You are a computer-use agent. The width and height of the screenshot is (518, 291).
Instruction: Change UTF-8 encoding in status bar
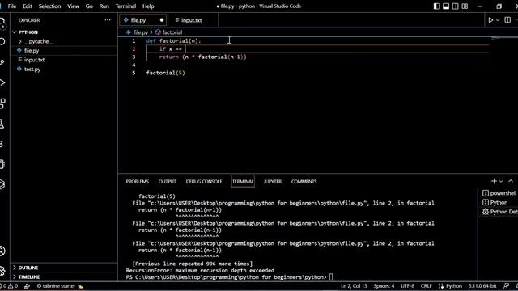click(407, 286)
